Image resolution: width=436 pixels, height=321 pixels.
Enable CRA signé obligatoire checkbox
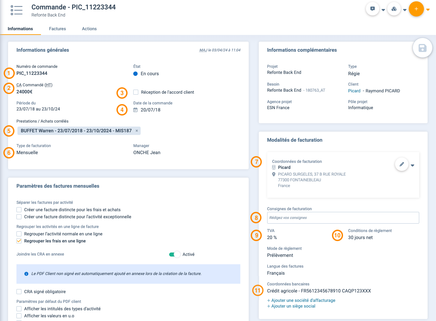click(x=19, y=291)
